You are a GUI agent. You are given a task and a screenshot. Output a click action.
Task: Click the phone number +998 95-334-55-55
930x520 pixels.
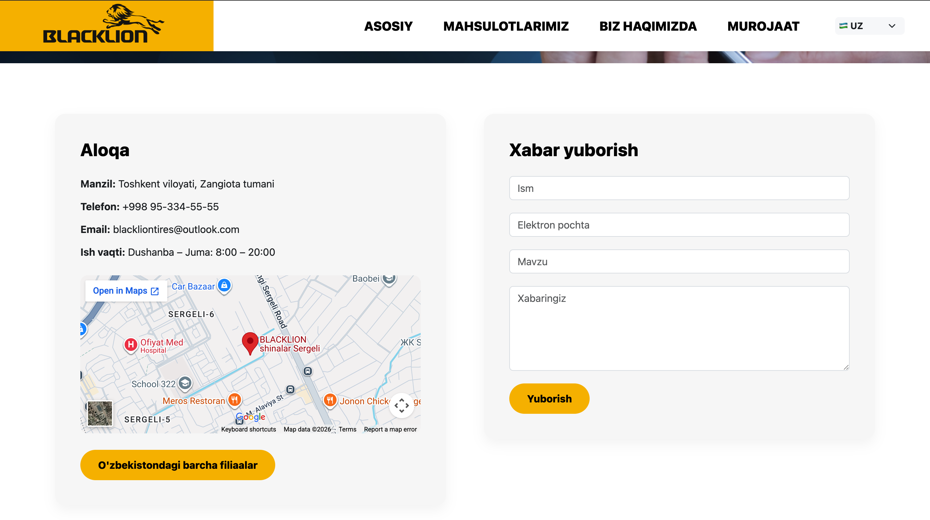(170, 207)
